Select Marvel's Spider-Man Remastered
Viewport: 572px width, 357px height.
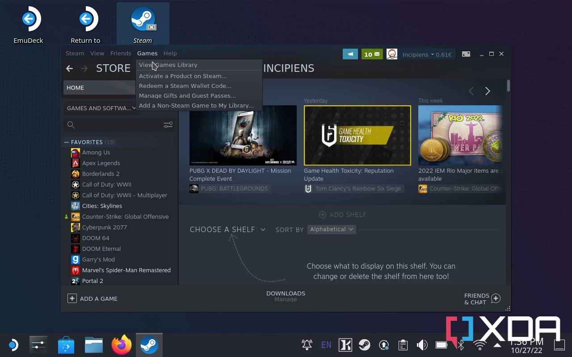click(126, 270)
